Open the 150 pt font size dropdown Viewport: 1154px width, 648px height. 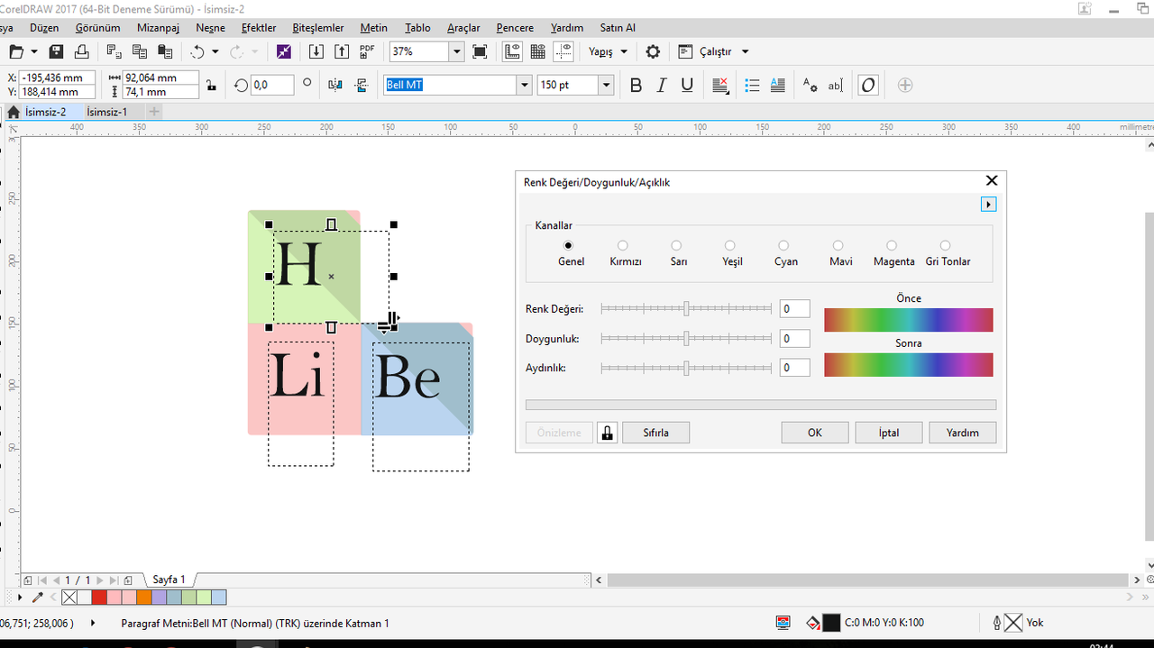606,86
